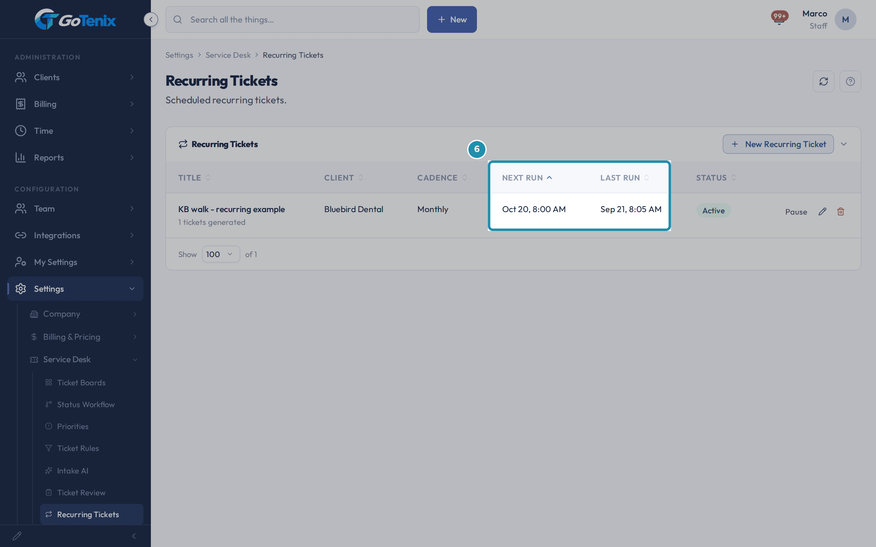
Task: Open Ticket Boards settings
Action: [x=92, y=382]
